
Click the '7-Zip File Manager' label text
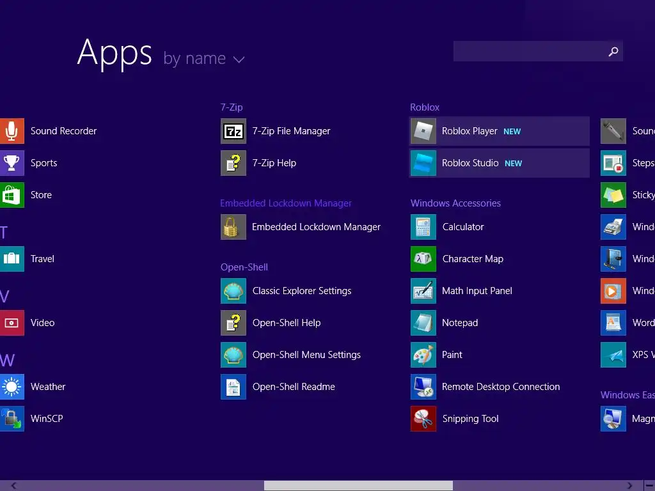291,131
